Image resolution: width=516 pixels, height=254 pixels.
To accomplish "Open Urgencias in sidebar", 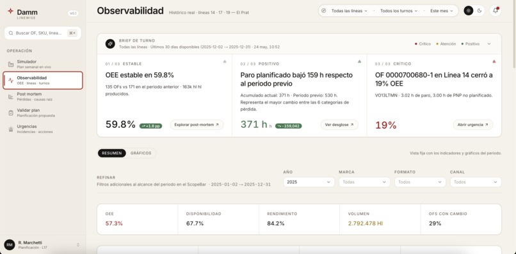I will click(43, 129).
